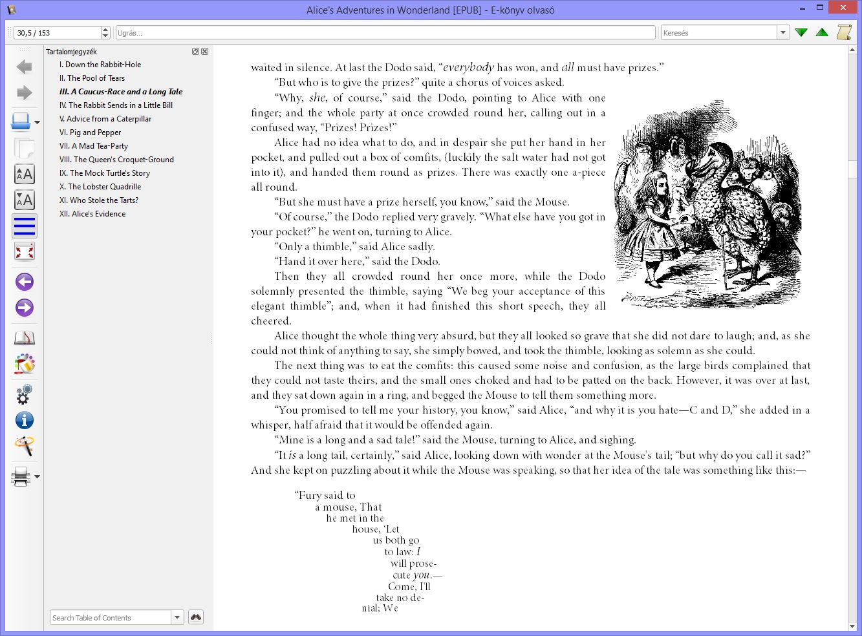Jump to X. The Lobster Quadrille

100,187
